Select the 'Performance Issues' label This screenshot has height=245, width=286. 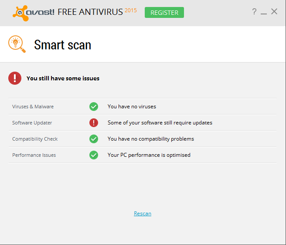point(34,155)
